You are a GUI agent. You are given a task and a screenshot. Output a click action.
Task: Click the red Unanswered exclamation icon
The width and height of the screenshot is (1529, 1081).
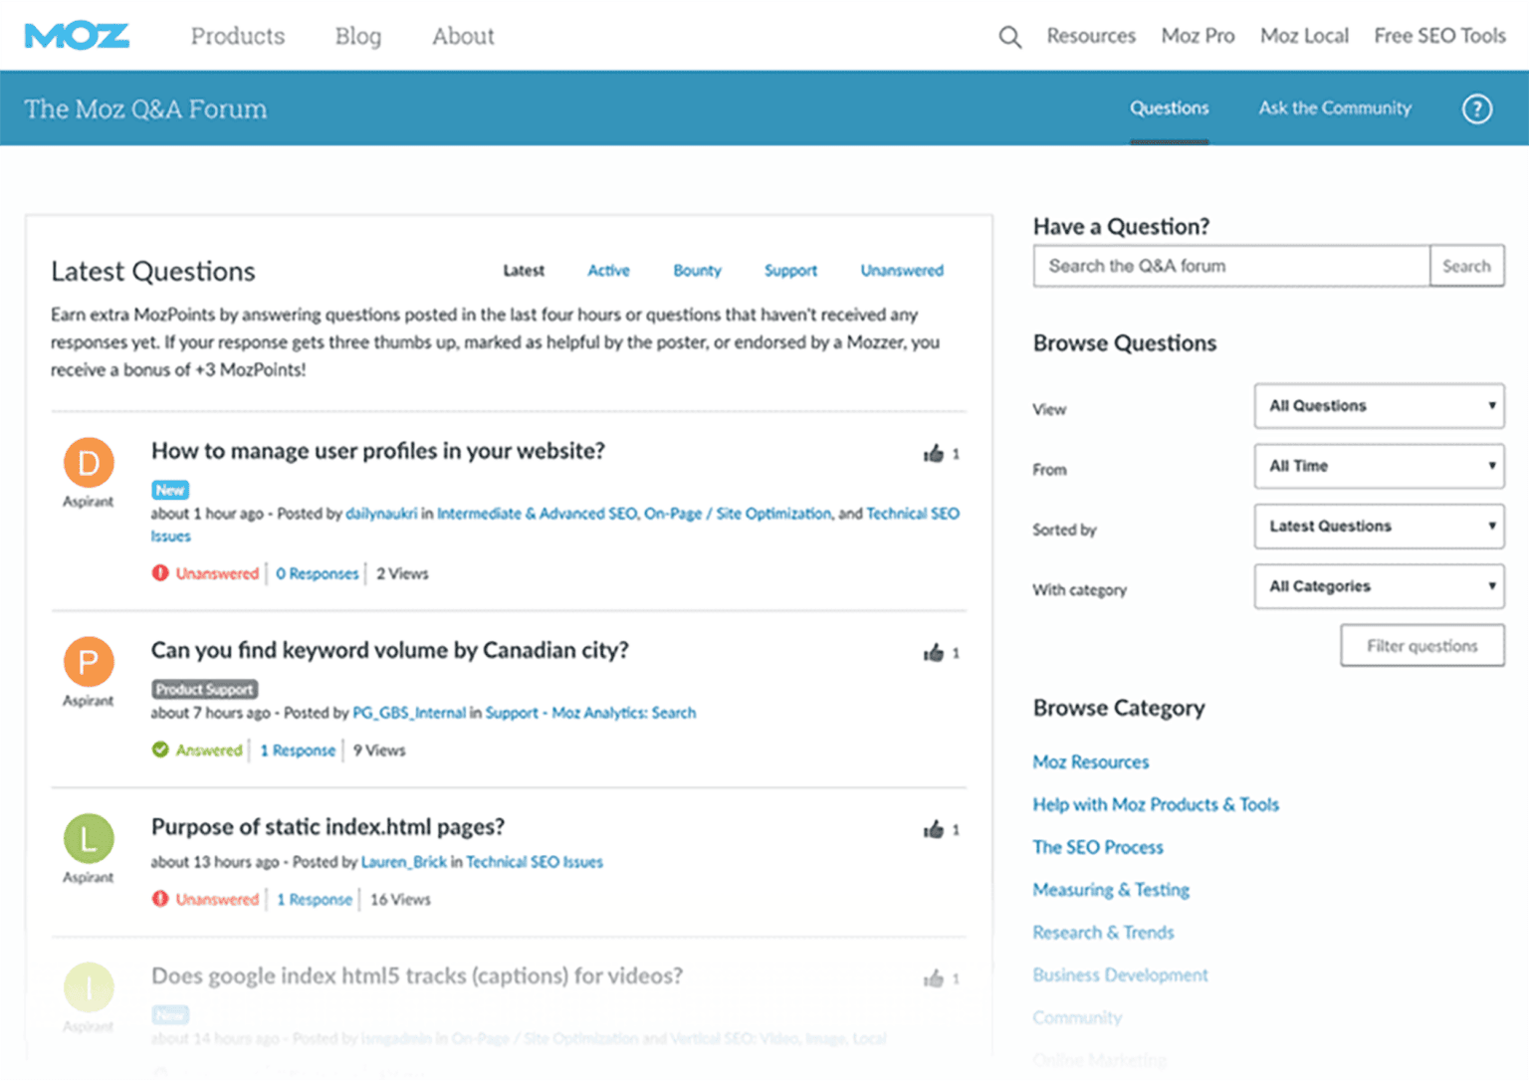(160, 573)
